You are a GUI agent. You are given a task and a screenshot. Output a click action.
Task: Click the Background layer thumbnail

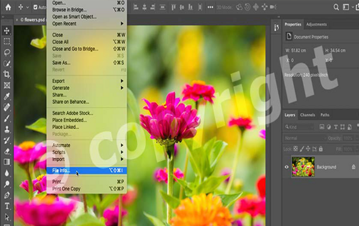303,167
